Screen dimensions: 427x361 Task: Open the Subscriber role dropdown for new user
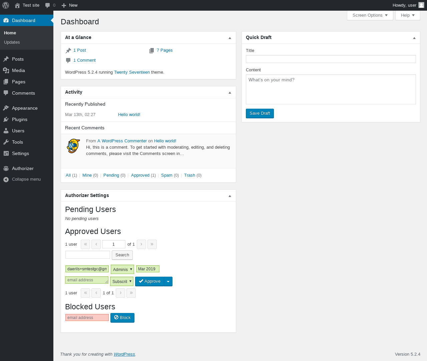coord(122,281)
